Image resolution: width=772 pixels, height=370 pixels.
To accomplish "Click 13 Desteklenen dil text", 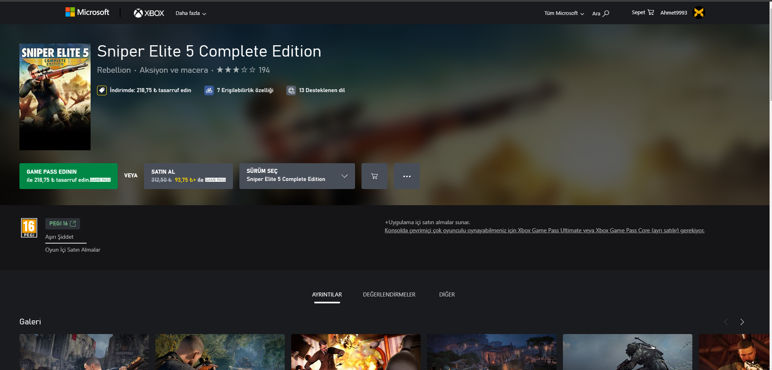I will click(x=322, y=90).
